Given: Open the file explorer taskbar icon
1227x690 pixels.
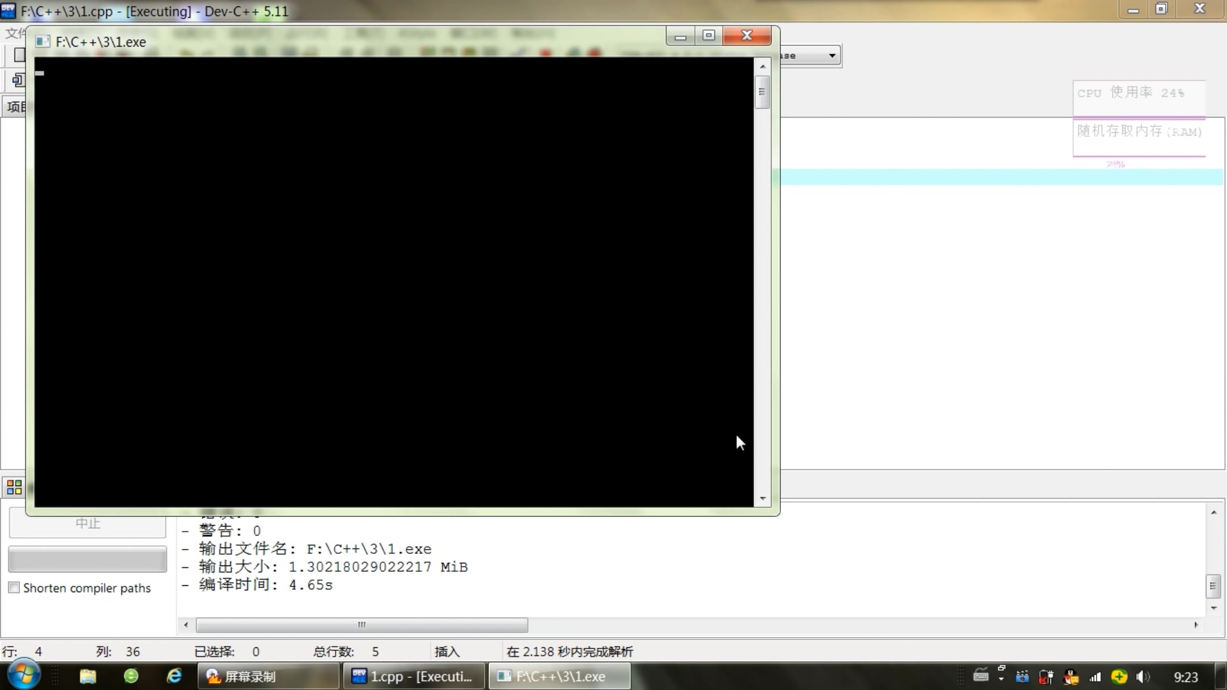Looking at the screenshot, I should [x=88, y=676].
